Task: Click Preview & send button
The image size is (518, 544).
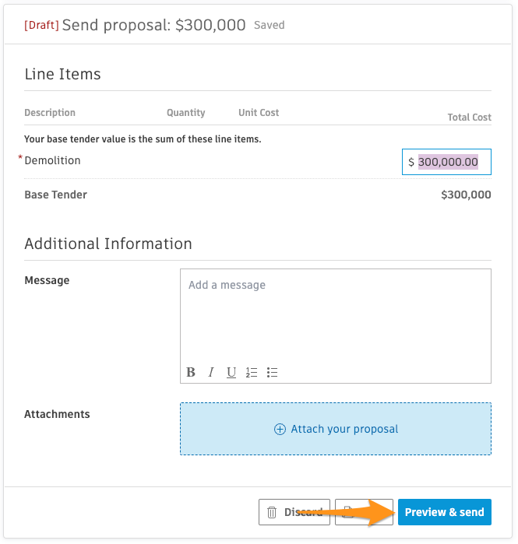Action: (445, 512)
